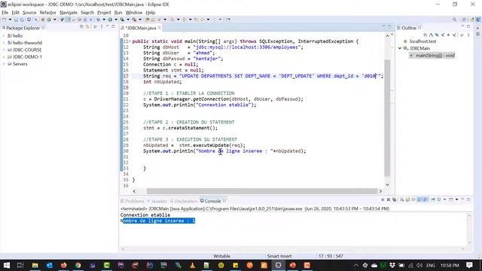482x271 pixels.
Task: Click the editor's vertical scrollbar thumb
Action: coord(387,118)
